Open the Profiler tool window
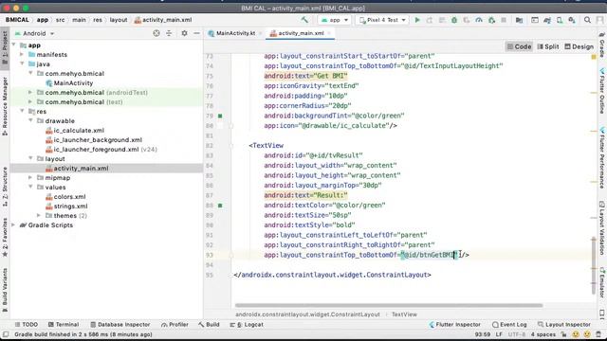Viewport: 607px width, 341px height. pyautogui.click(x=175, y=324)
